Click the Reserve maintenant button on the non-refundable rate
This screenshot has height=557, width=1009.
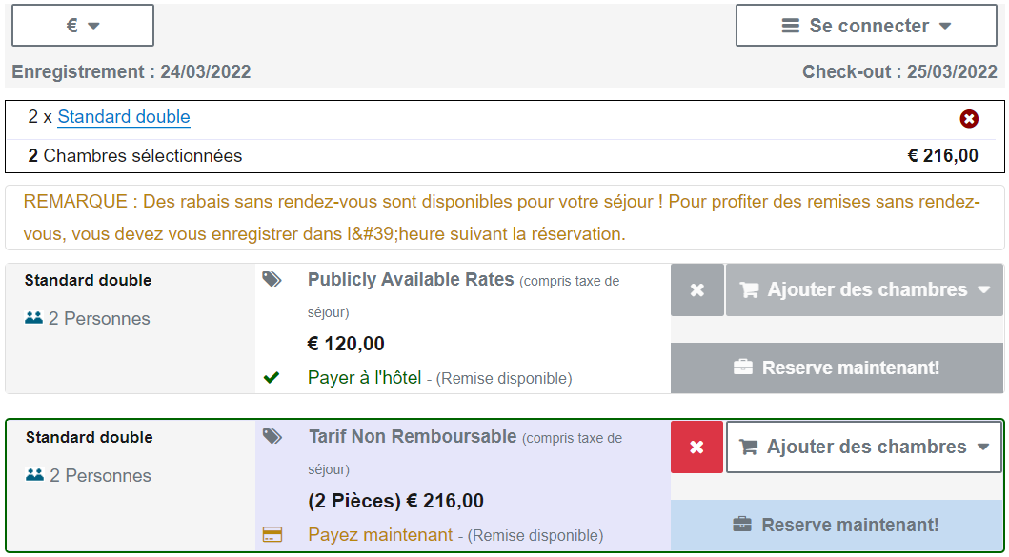pyautogui.click(x=837, y=525)
